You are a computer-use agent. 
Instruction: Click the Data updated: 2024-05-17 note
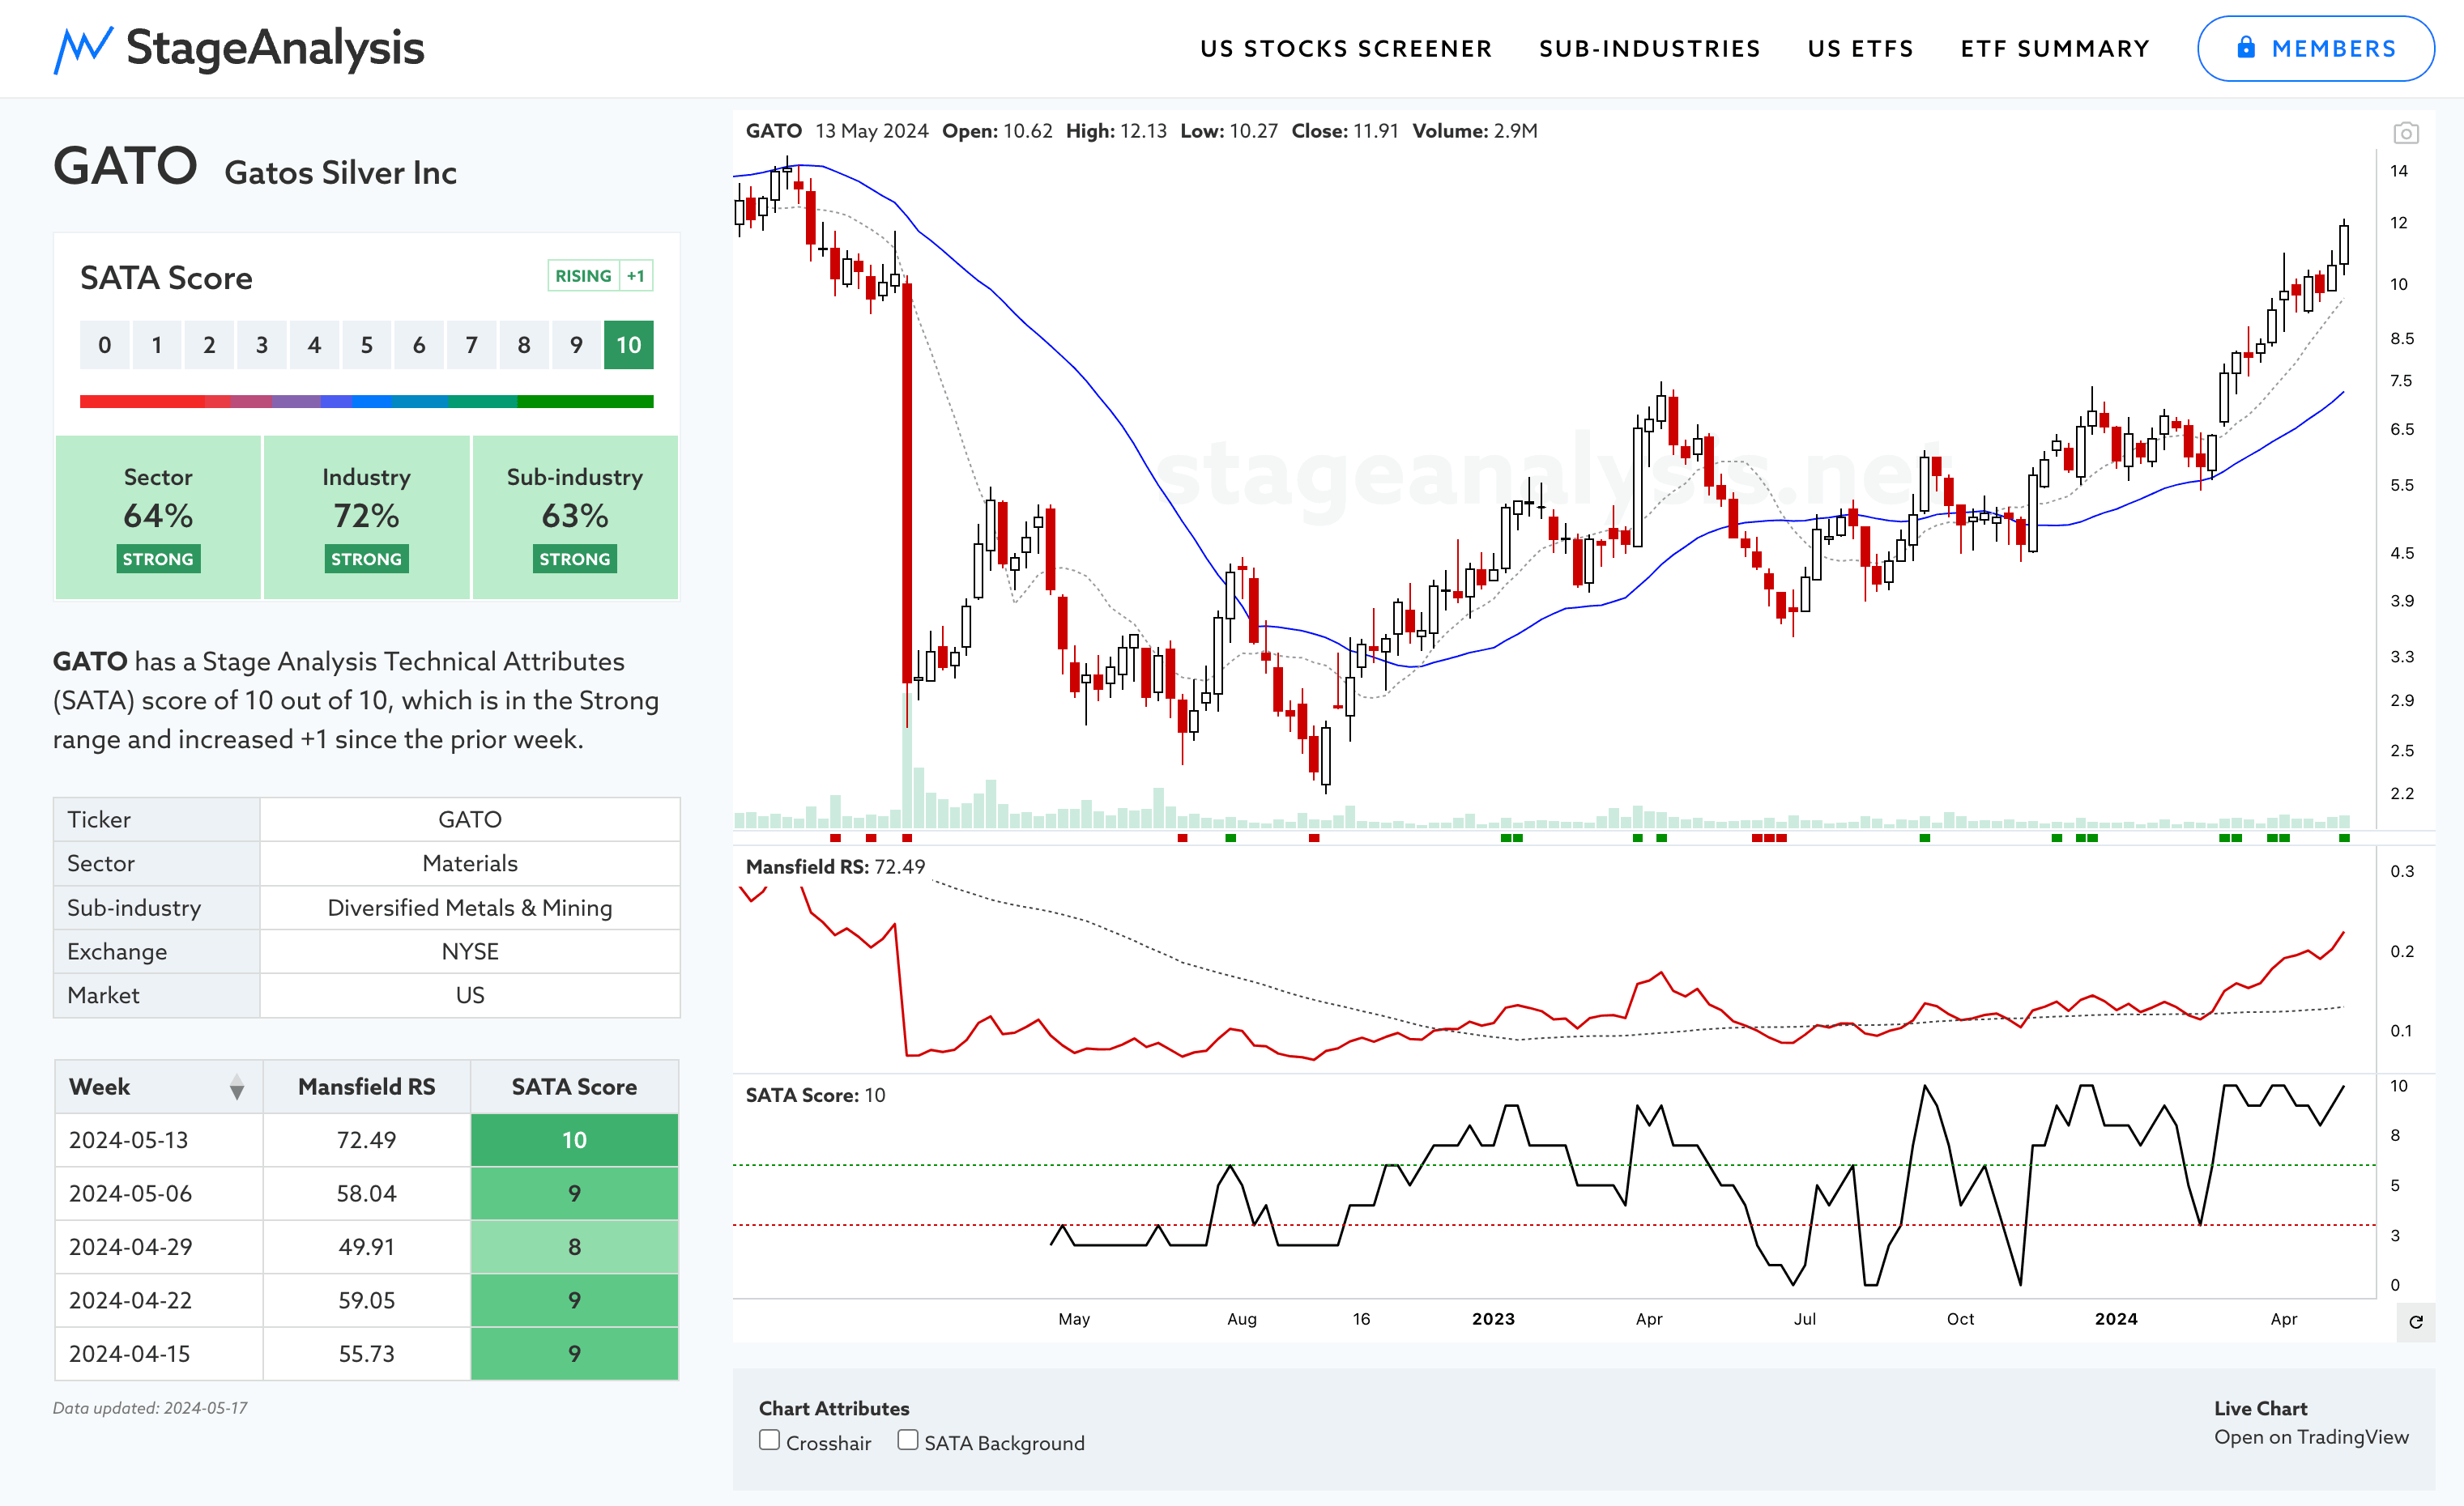pos(150,1408)
